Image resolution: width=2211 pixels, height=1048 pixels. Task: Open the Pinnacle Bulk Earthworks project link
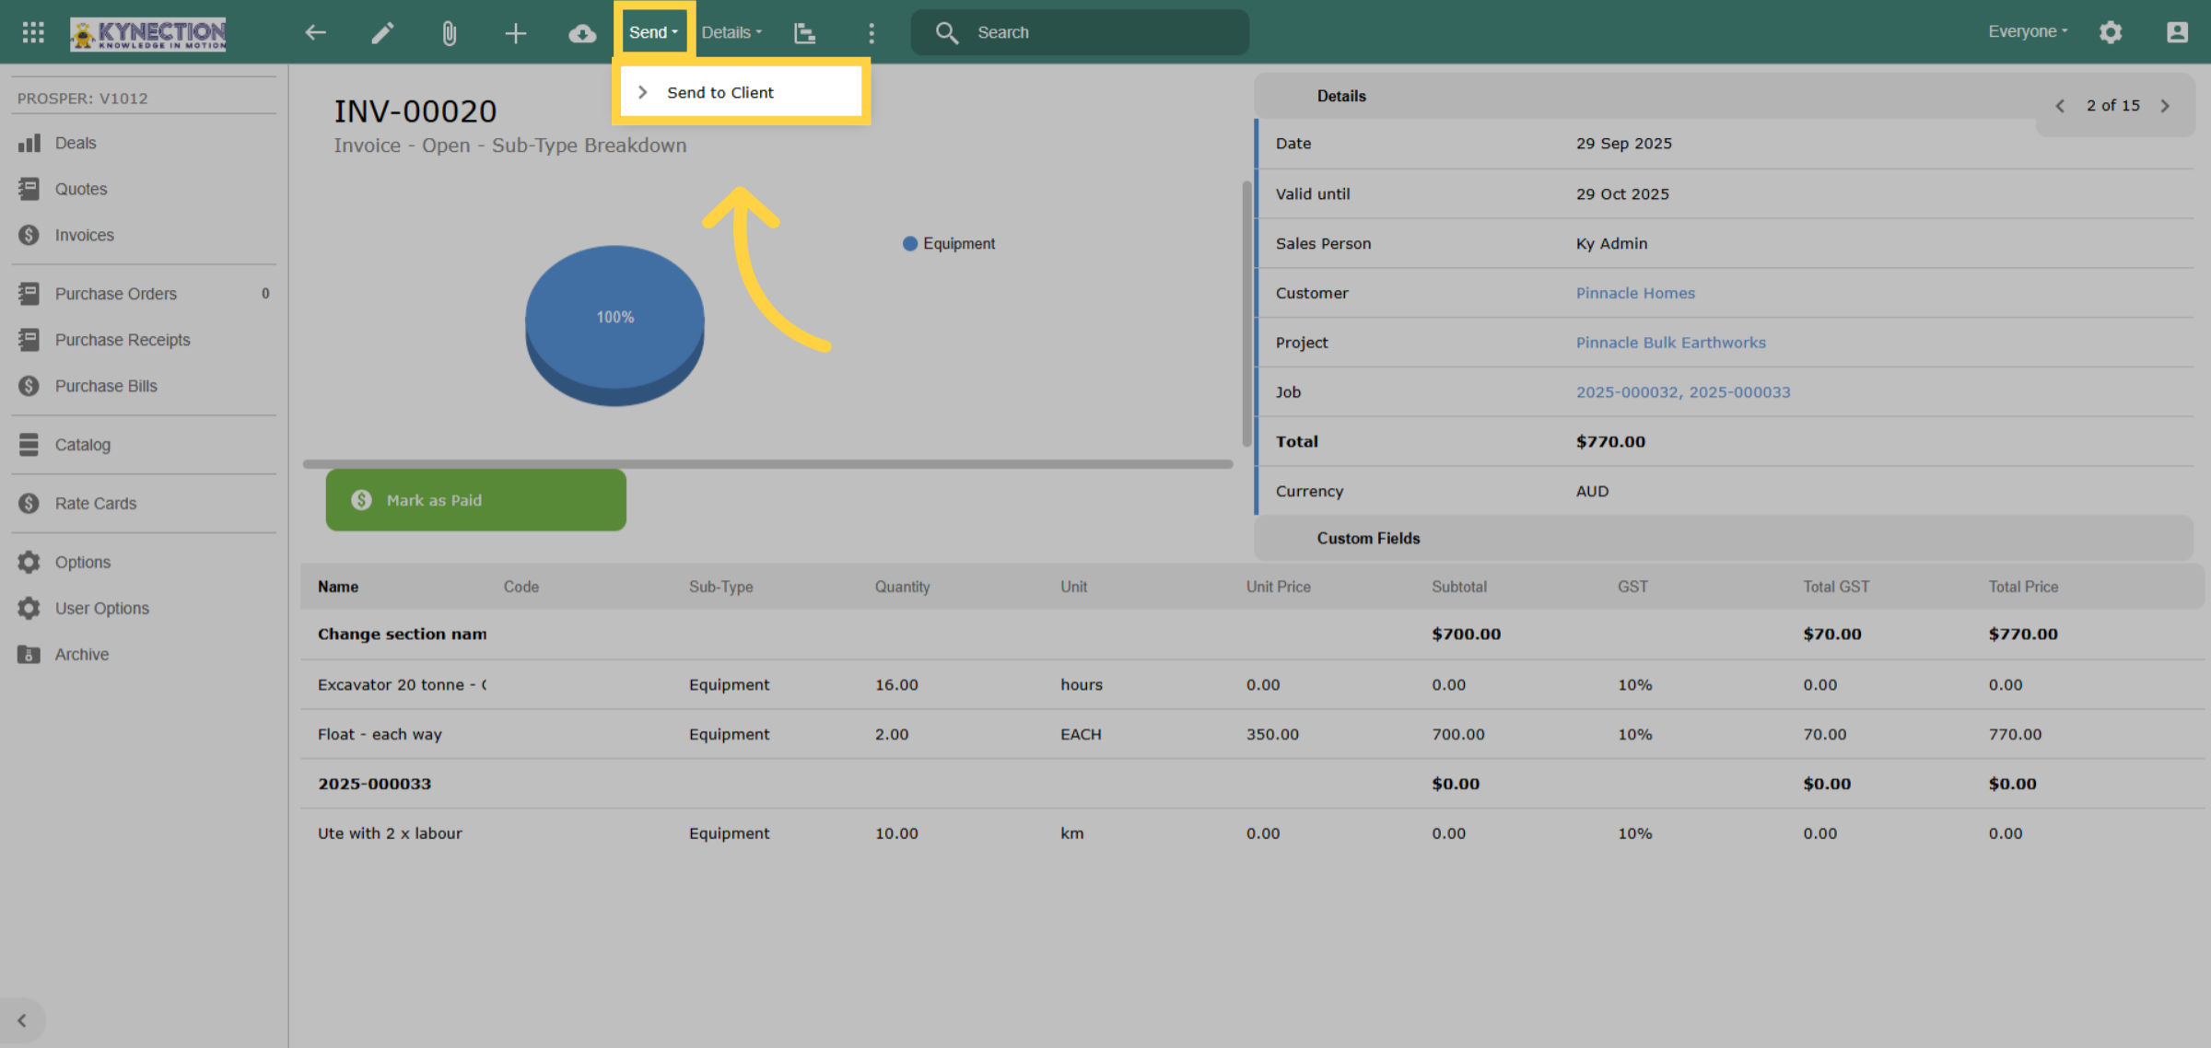pyautogui.click(x=1670, y=343)
